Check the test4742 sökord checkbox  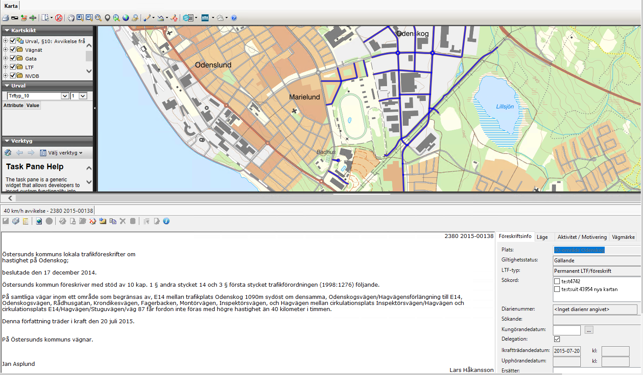pyautogui.click(x=557, y=281)
